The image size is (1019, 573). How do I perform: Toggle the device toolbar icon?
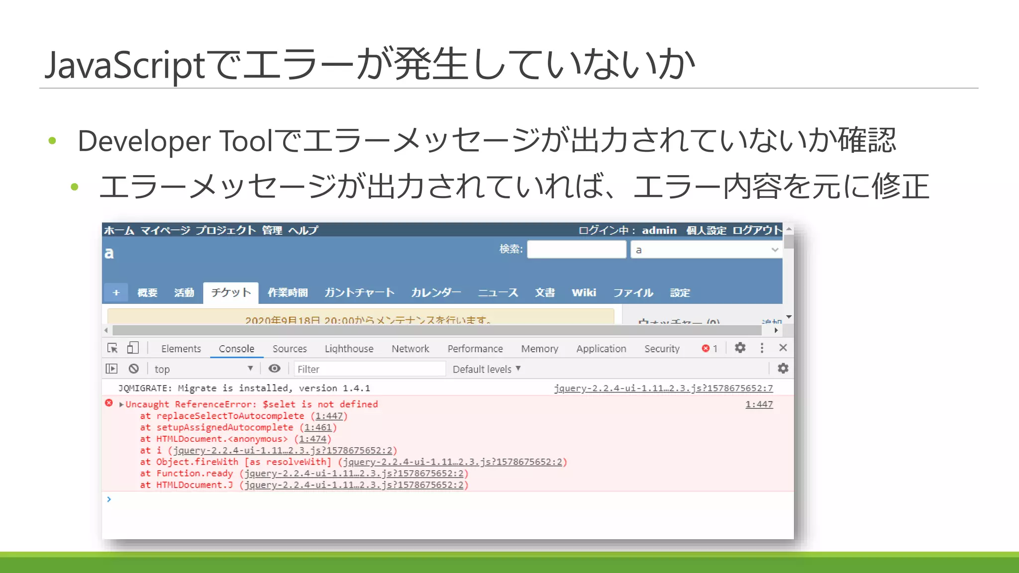click(x=132, y=348)
